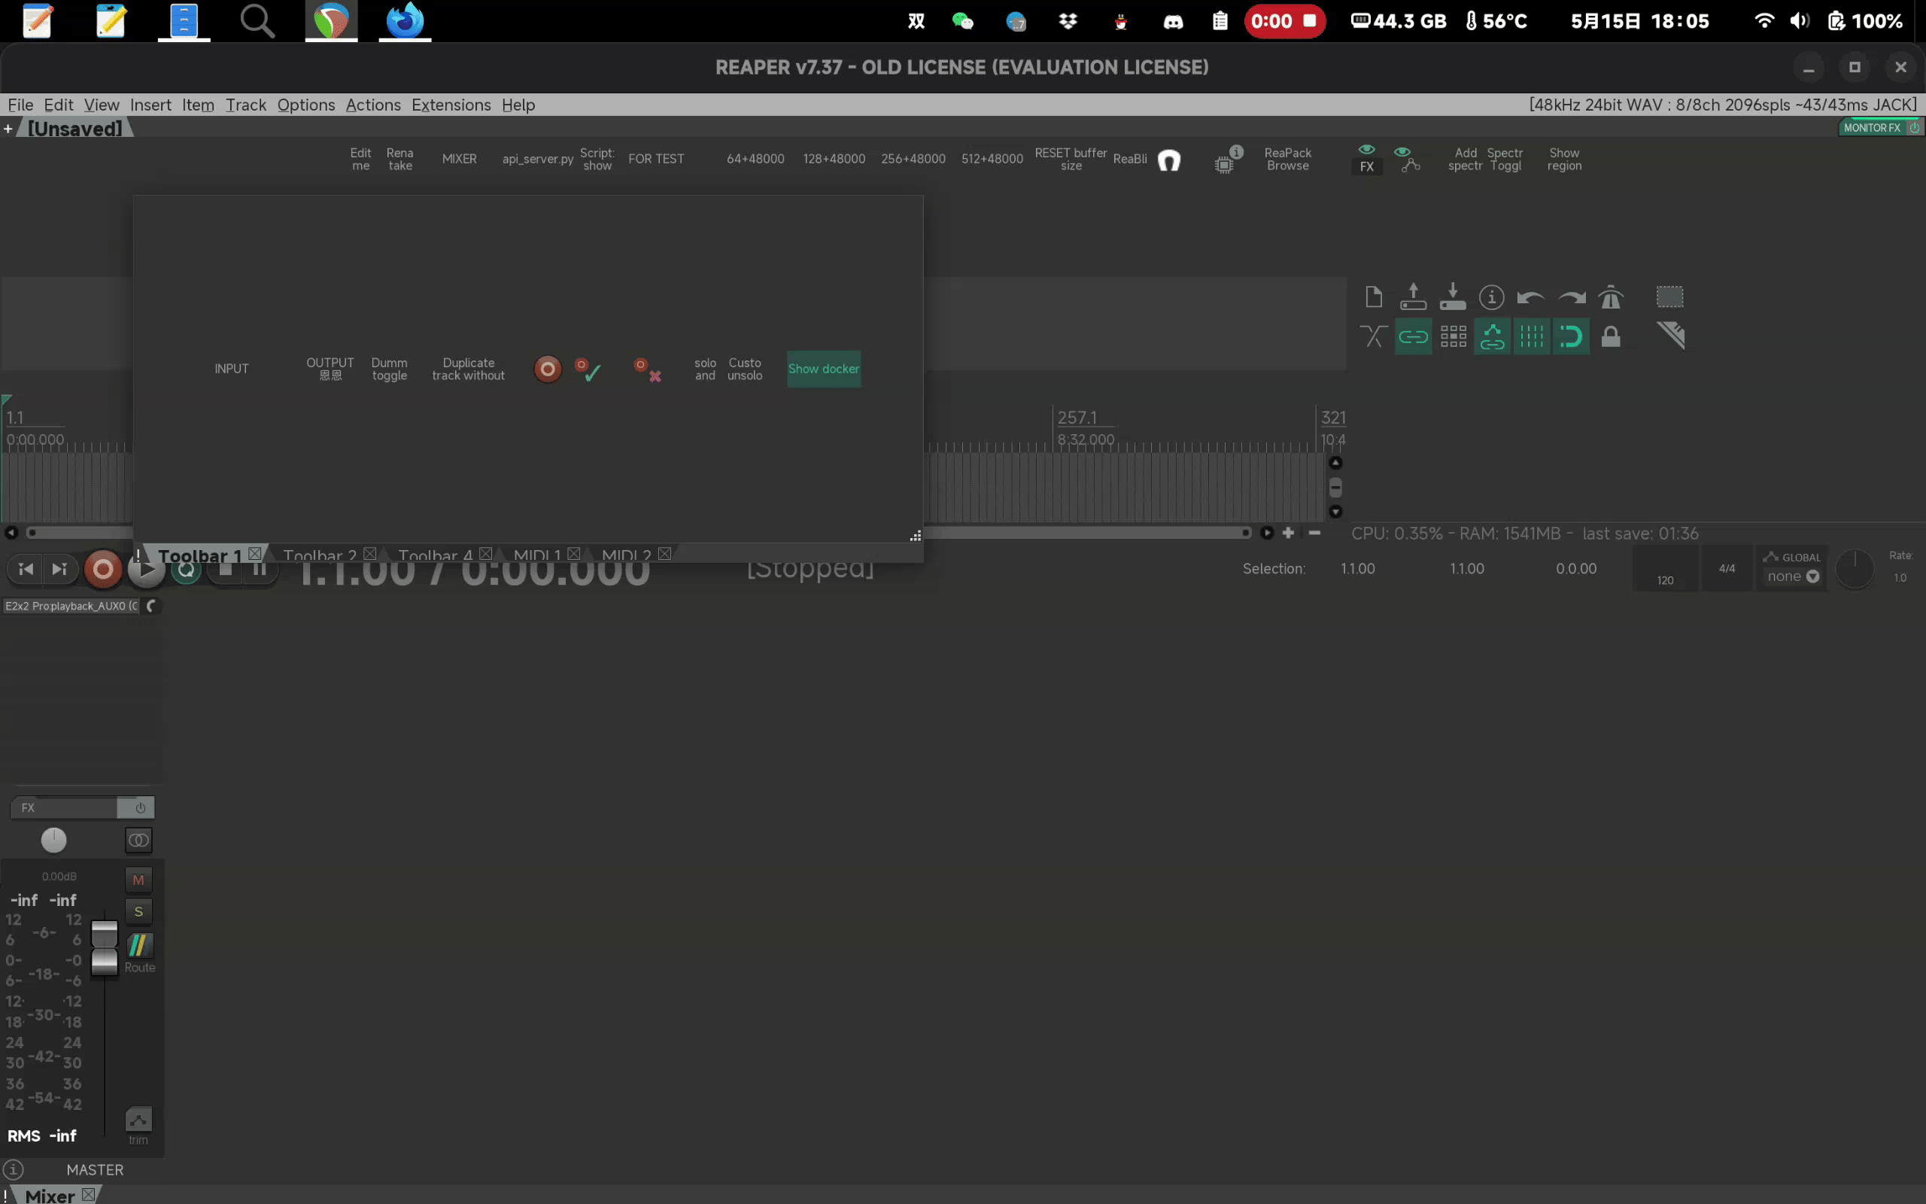Image resolution: width=1926 pixels, height=1204 pixels.
Task: Click the FOR TEST toolbar button
Action: point(656,160)
